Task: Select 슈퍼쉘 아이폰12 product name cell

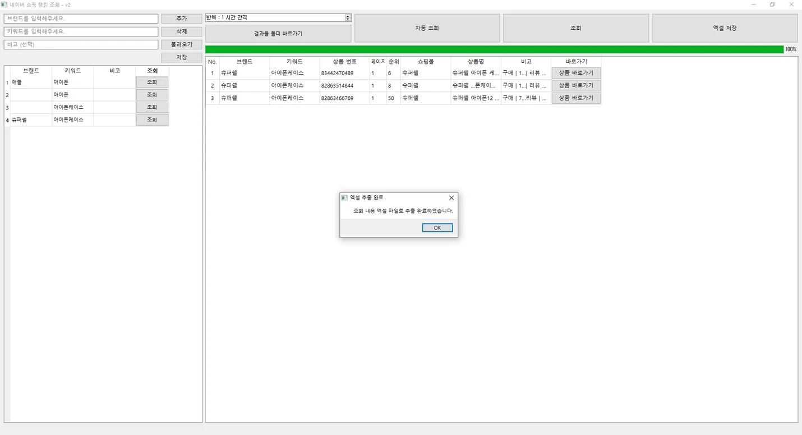Action: [476, 98]
